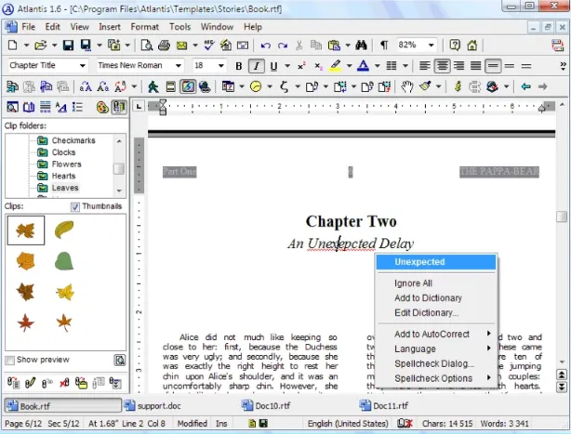Click the Paste clipboard icon
The height and width of the screenshot is (434, 571).
(x=334, y=46)
